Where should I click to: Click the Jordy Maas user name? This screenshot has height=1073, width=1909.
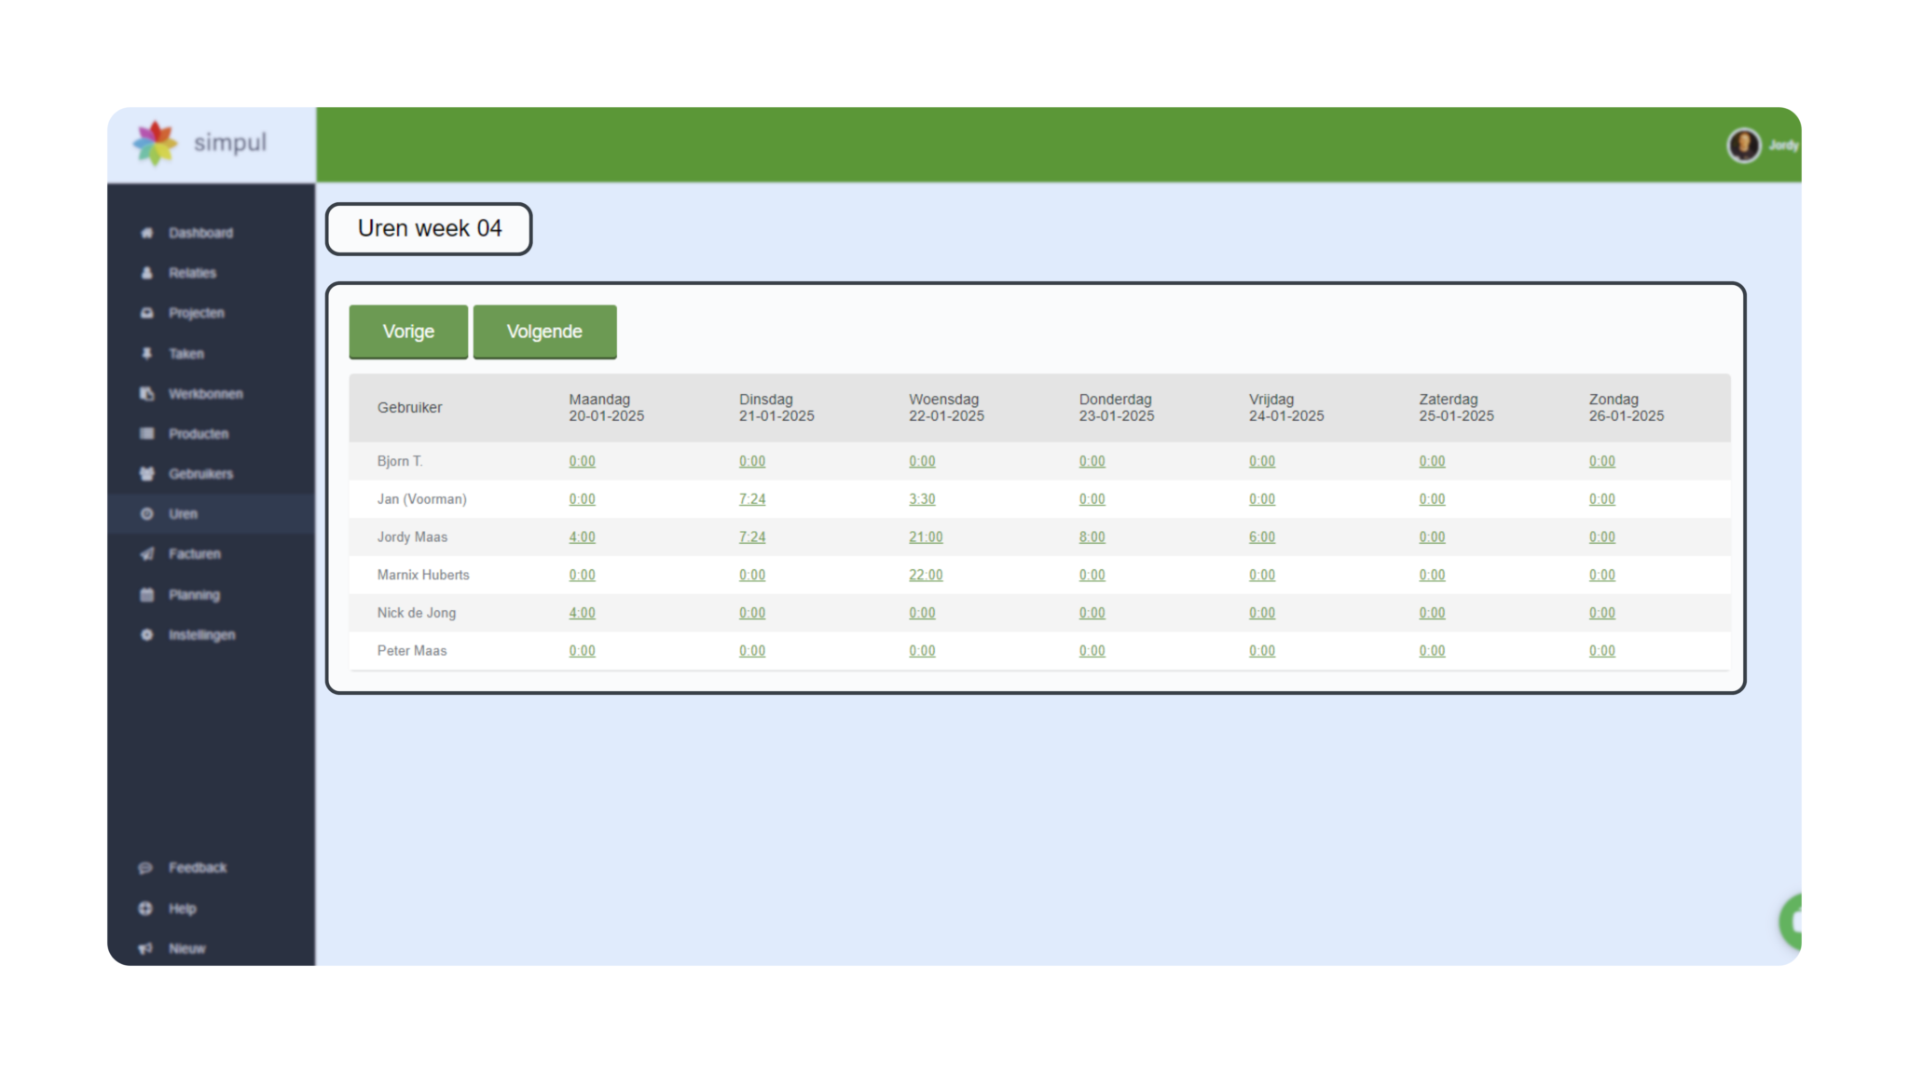pos(412,537)
